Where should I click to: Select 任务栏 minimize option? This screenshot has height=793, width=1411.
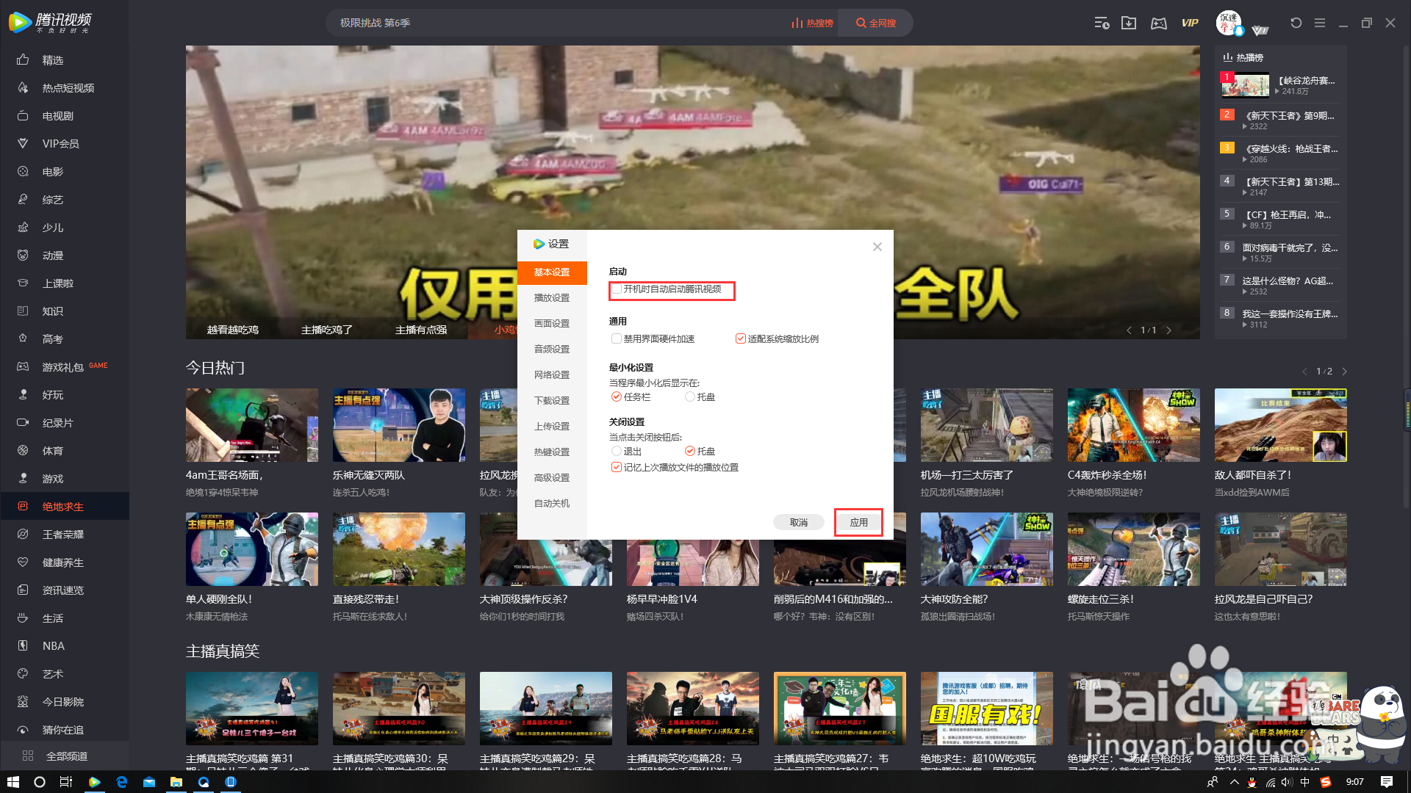pyautogui.click(x=617, y=396)
